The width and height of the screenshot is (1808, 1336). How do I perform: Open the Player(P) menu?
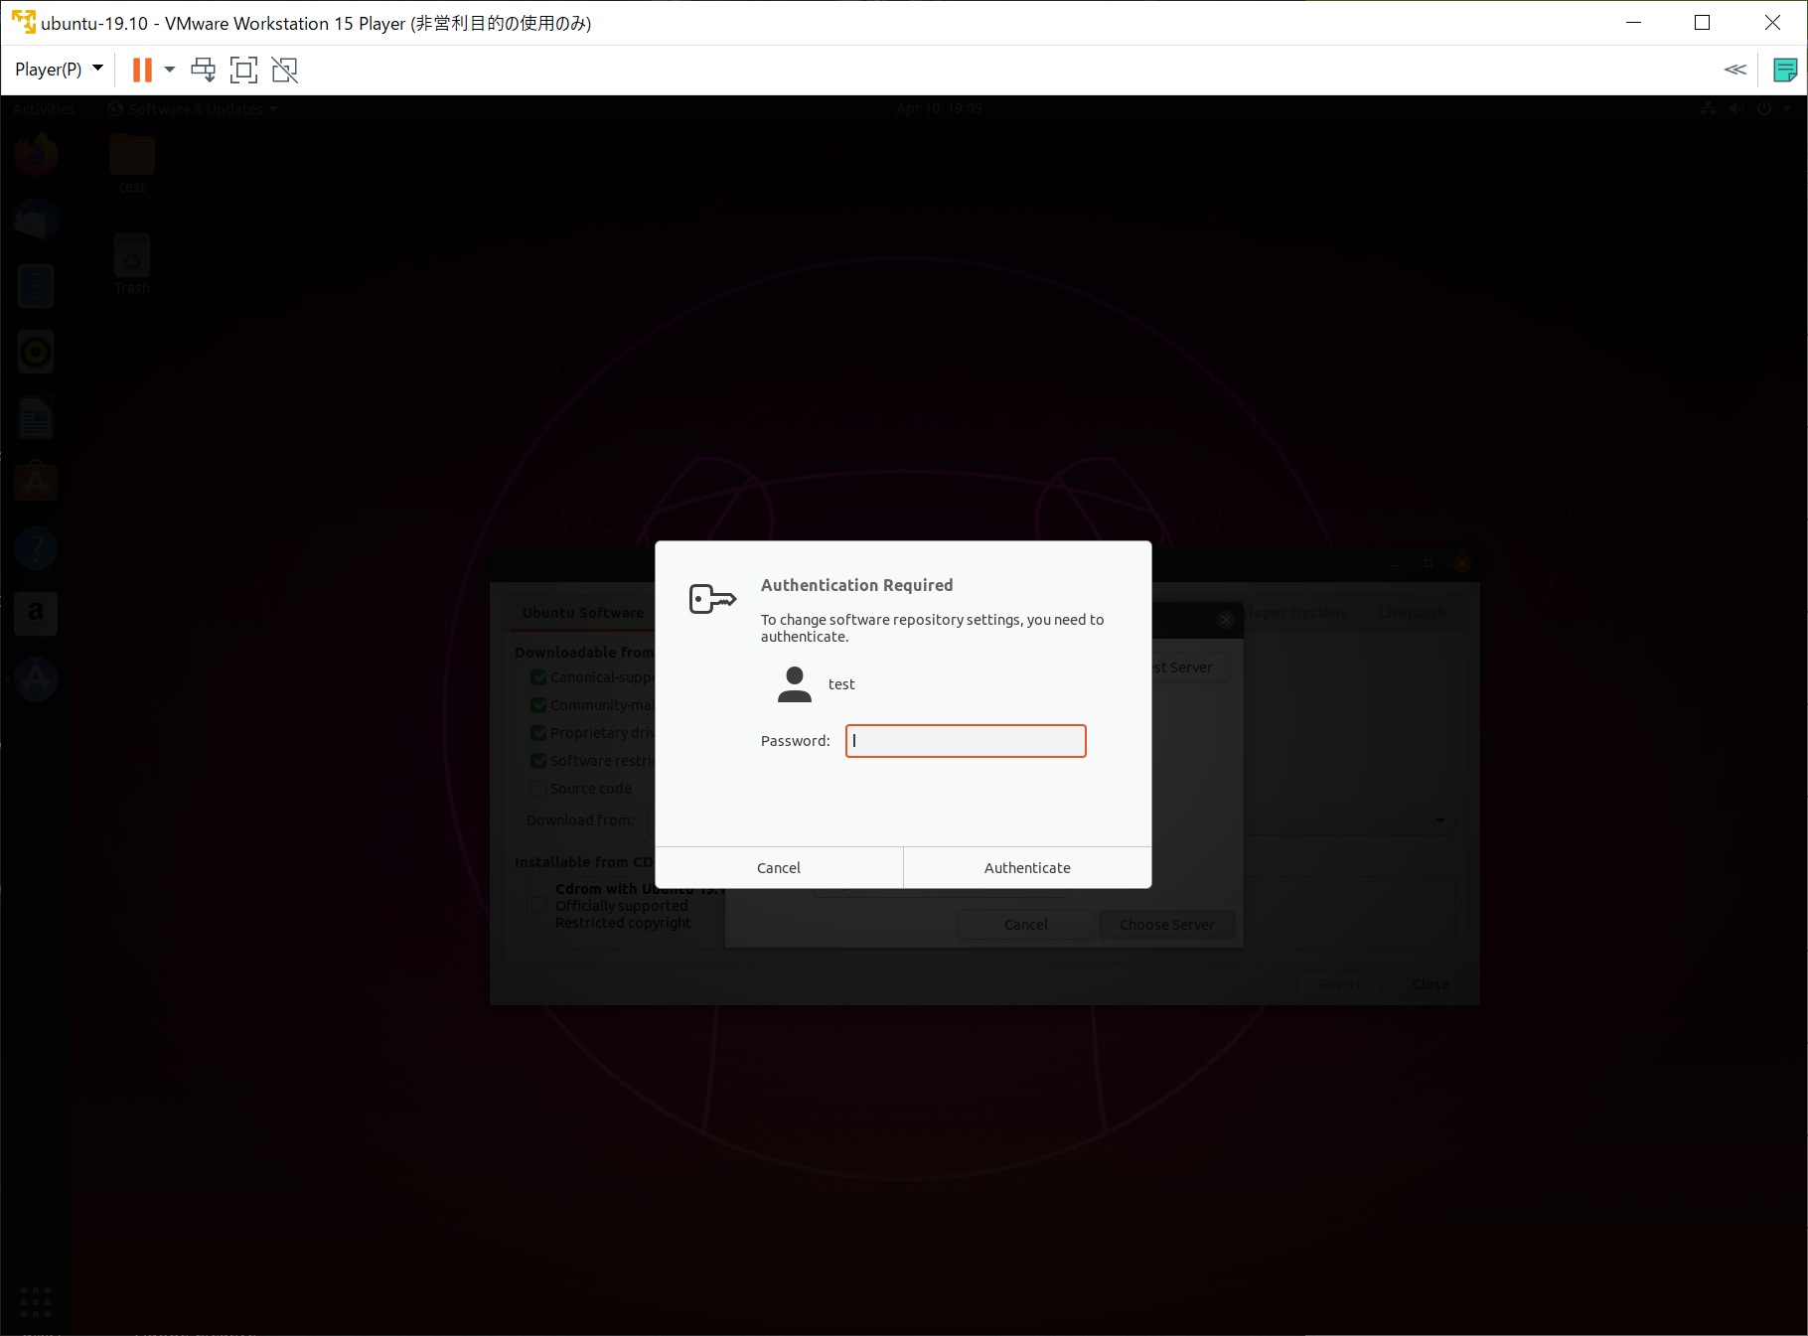(59, 70)
